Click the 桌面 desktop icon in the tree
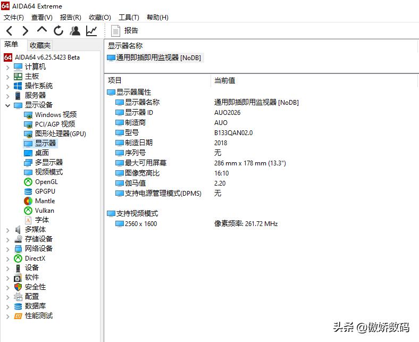Screen dimensions: 419x342 pos(28,153)
